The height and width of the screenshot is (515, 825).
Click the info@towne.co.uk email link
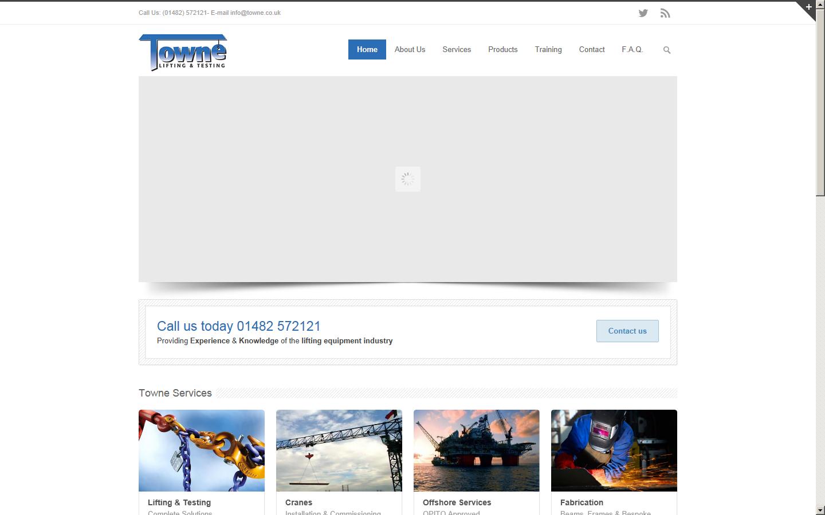tap(255, 12)
